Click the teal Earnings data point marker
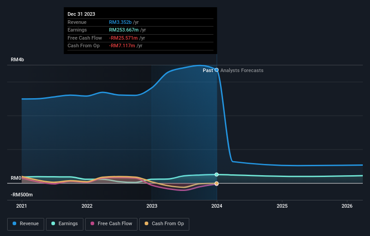 pyautogui.click(x=216, y=174)
